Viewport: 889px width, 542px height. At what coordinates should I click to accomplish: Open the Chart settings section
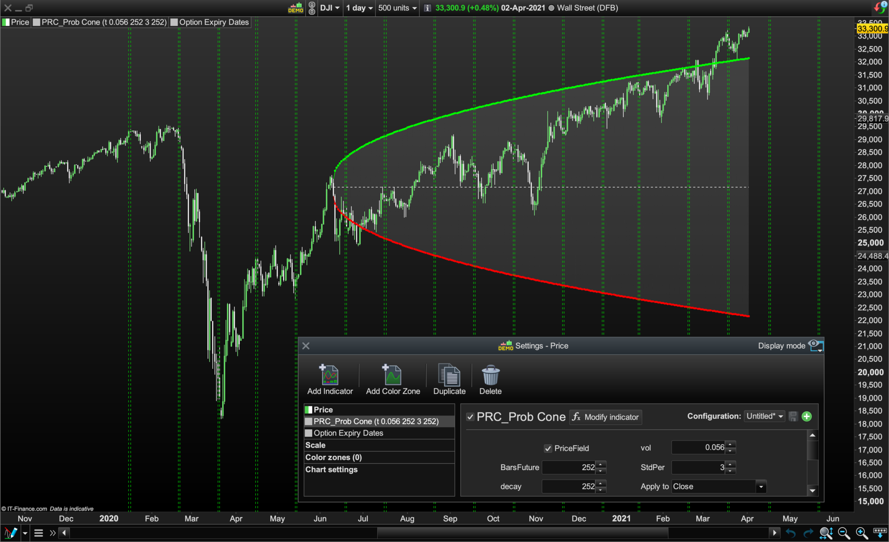[x=331, y=470]
